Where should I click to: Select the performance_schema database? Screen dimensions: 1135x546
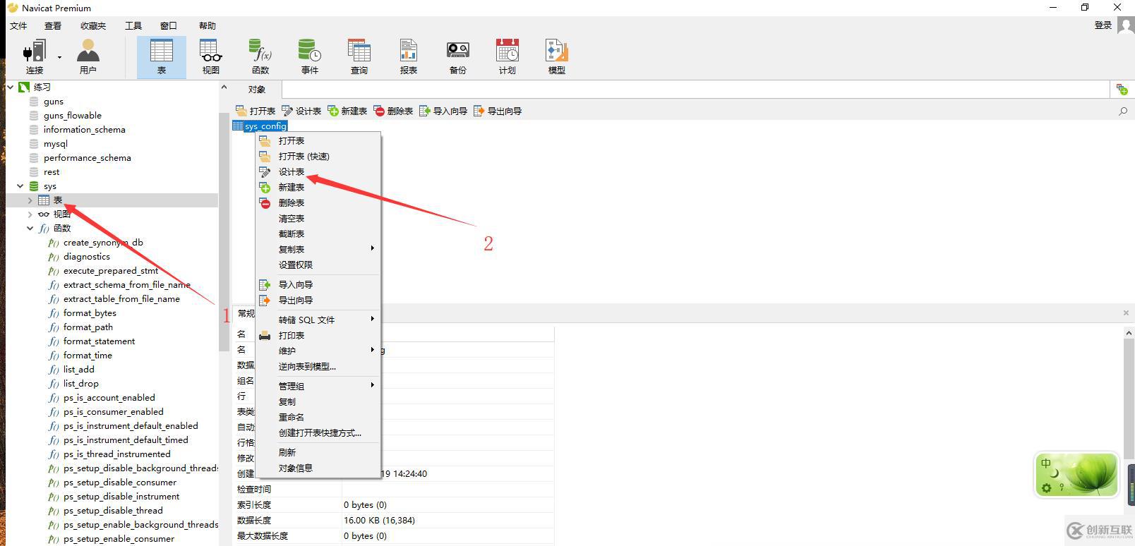(87, 158)
